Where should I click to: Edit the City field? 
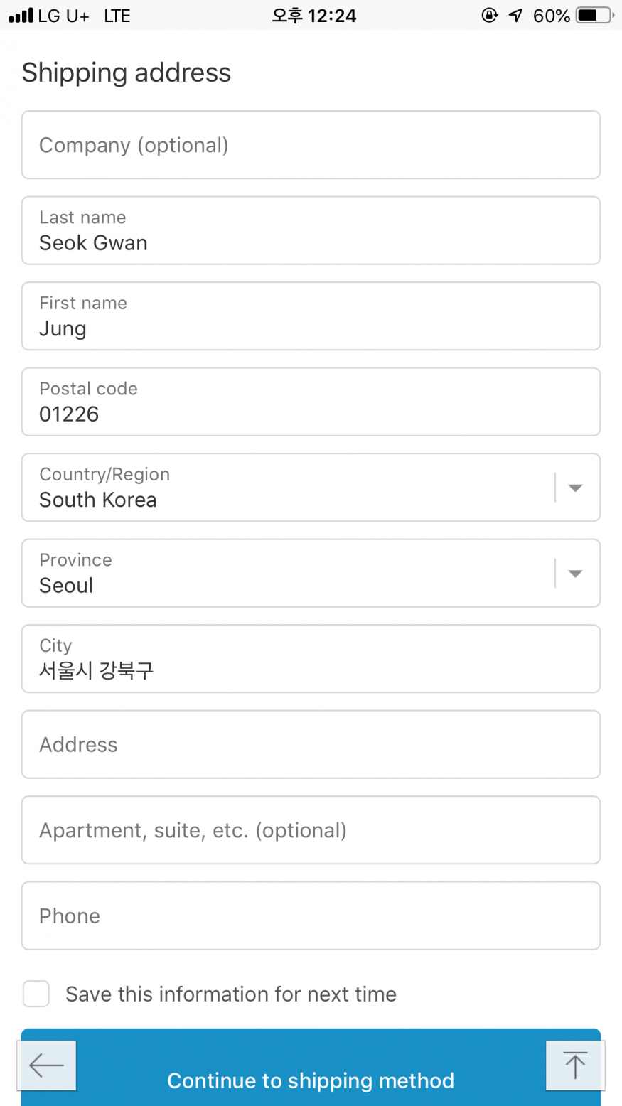(311, 659)
